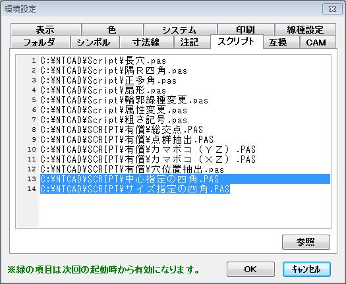Image resolution: width=346 pixels, height=284 pixels.
Task: Close the 環境設定 dialog with X
Action: coord(332,9)
